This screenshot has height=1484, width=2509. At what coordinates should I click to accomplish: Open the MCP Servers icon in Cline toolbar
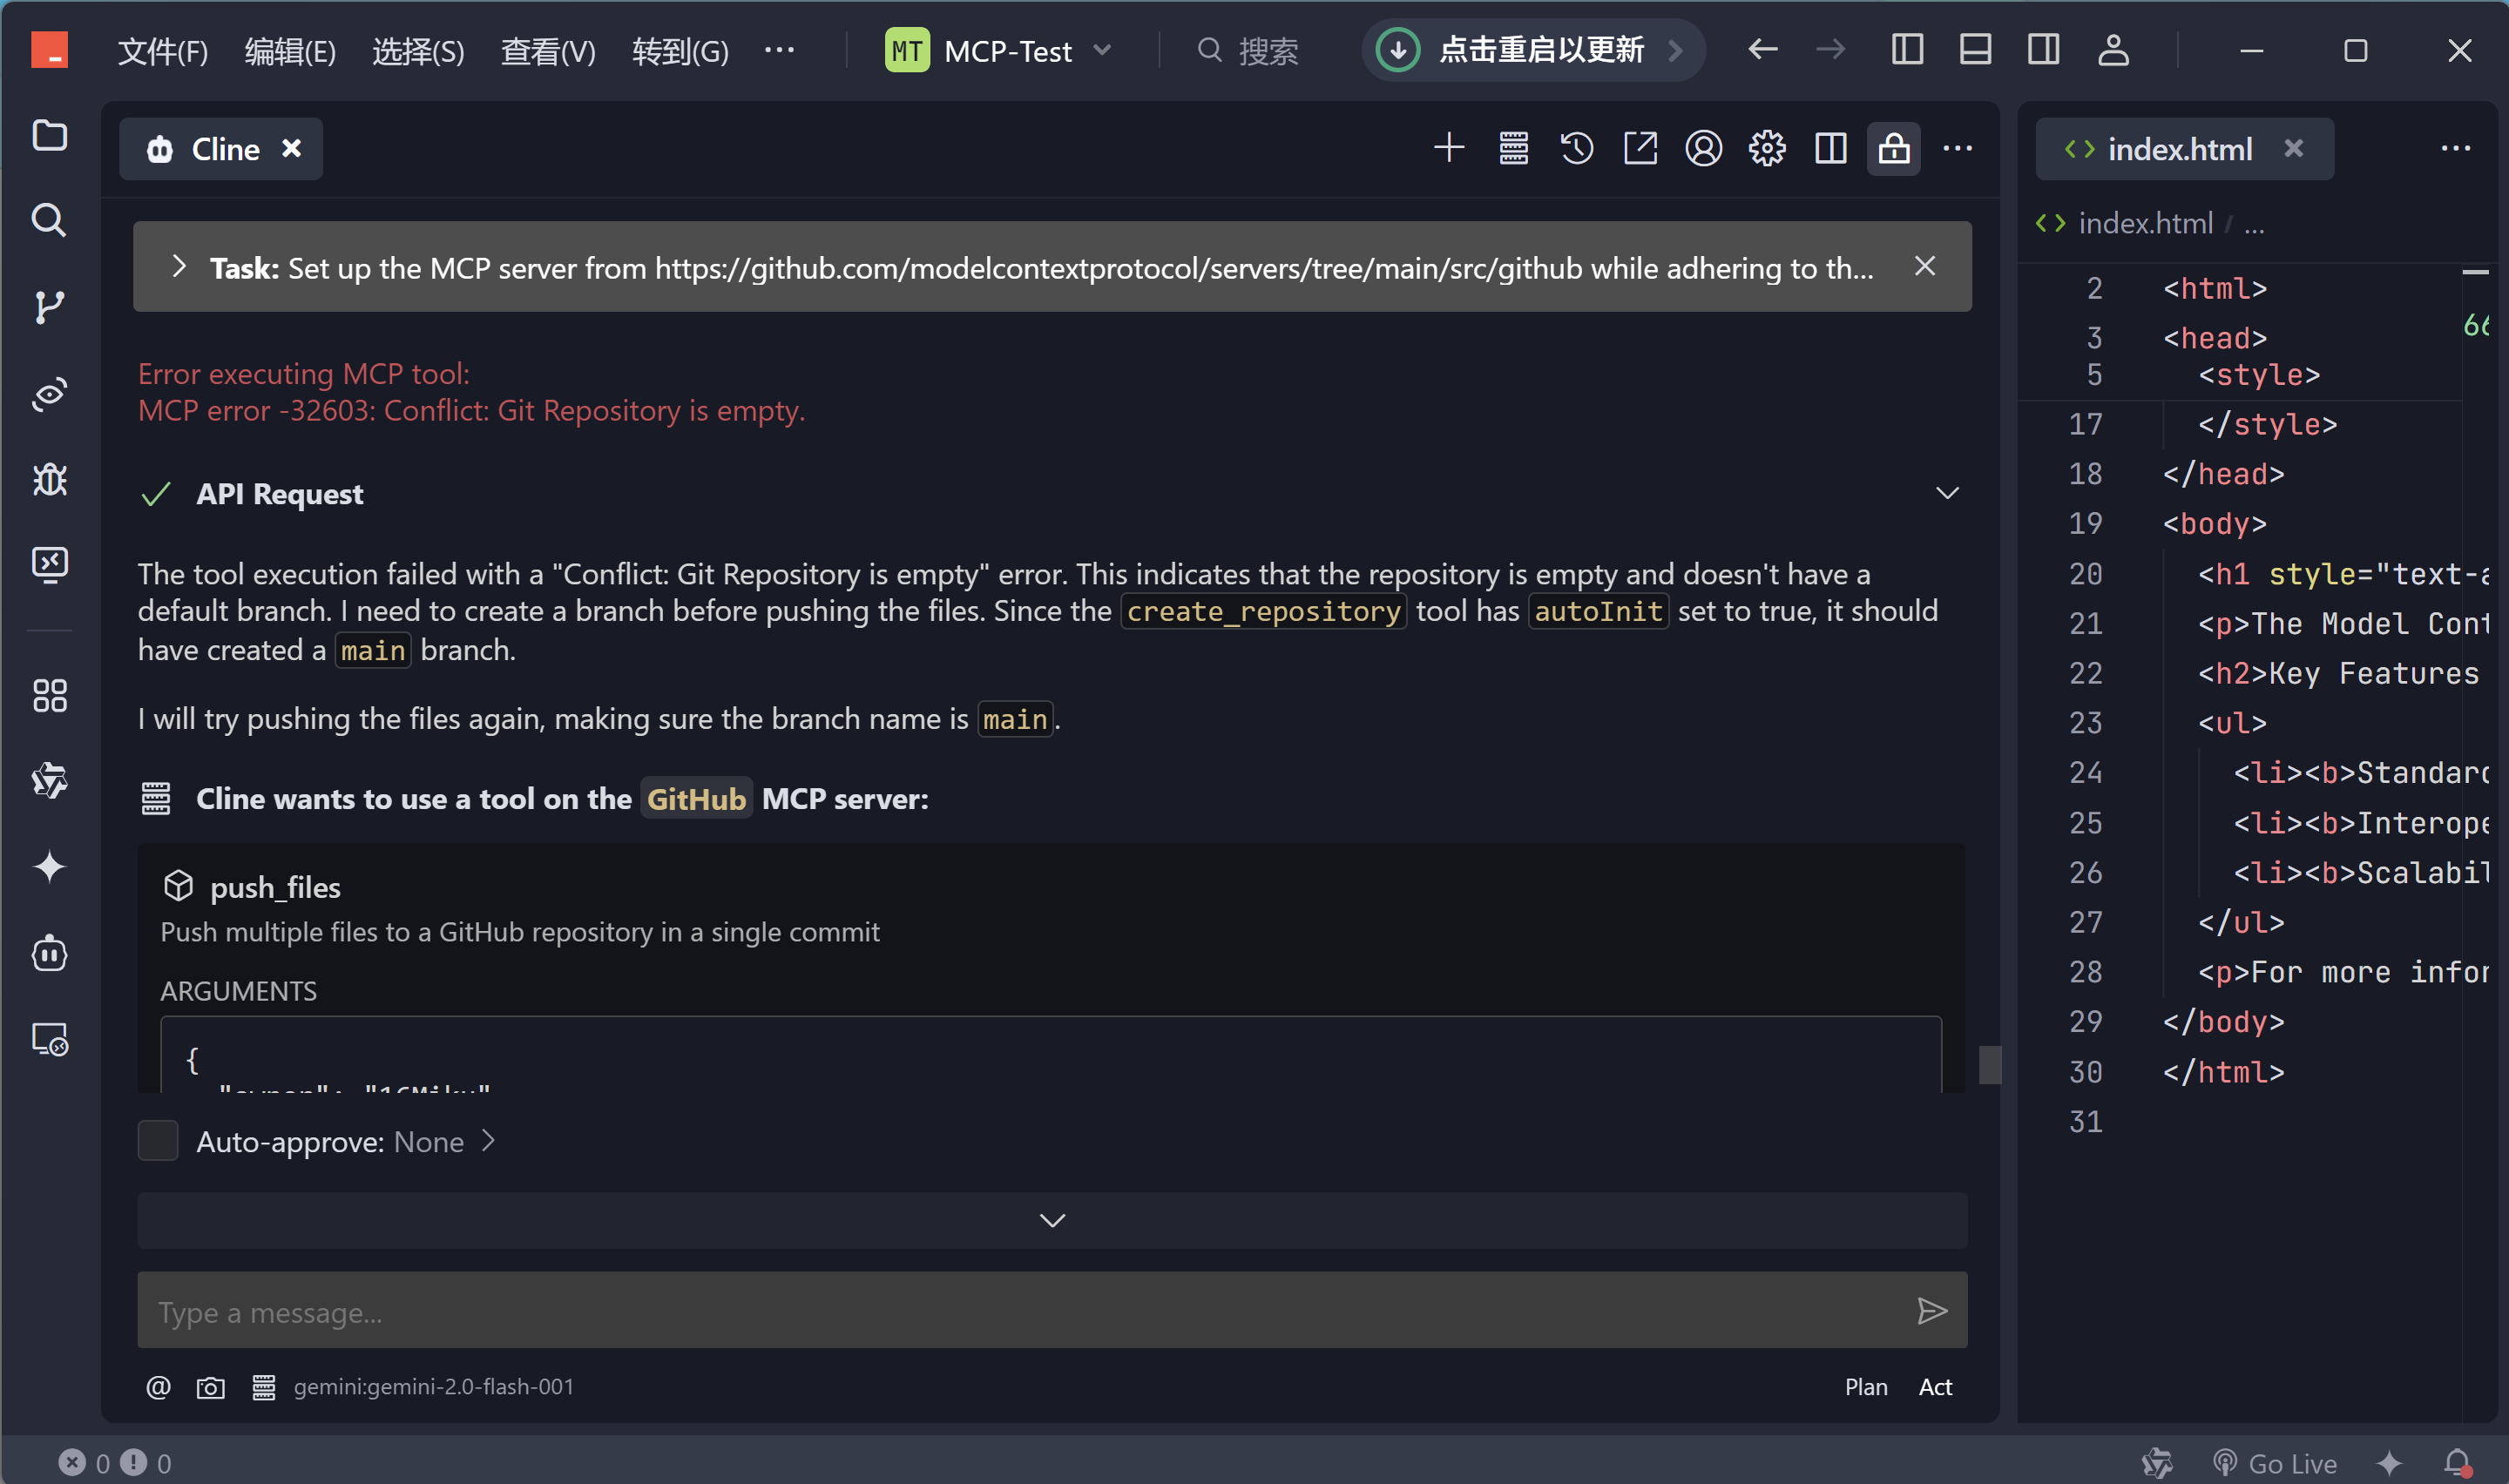tap(1513, 148)
